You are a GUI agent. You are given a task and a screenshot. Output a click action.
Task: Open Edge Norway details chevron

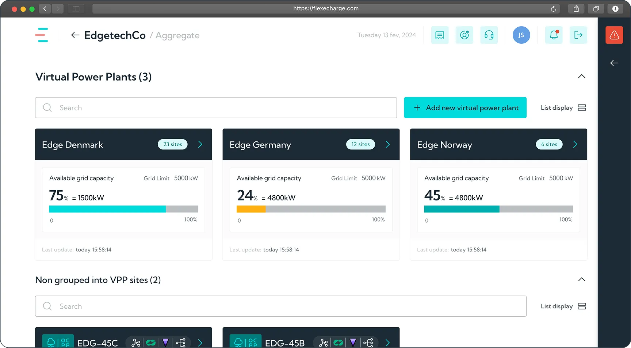coord(575,144)
